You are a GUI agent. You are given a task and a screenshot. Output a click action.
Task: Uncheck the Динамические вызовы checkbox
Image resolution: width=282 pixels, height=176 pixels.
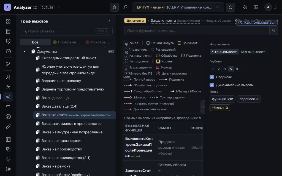(212, 85)
